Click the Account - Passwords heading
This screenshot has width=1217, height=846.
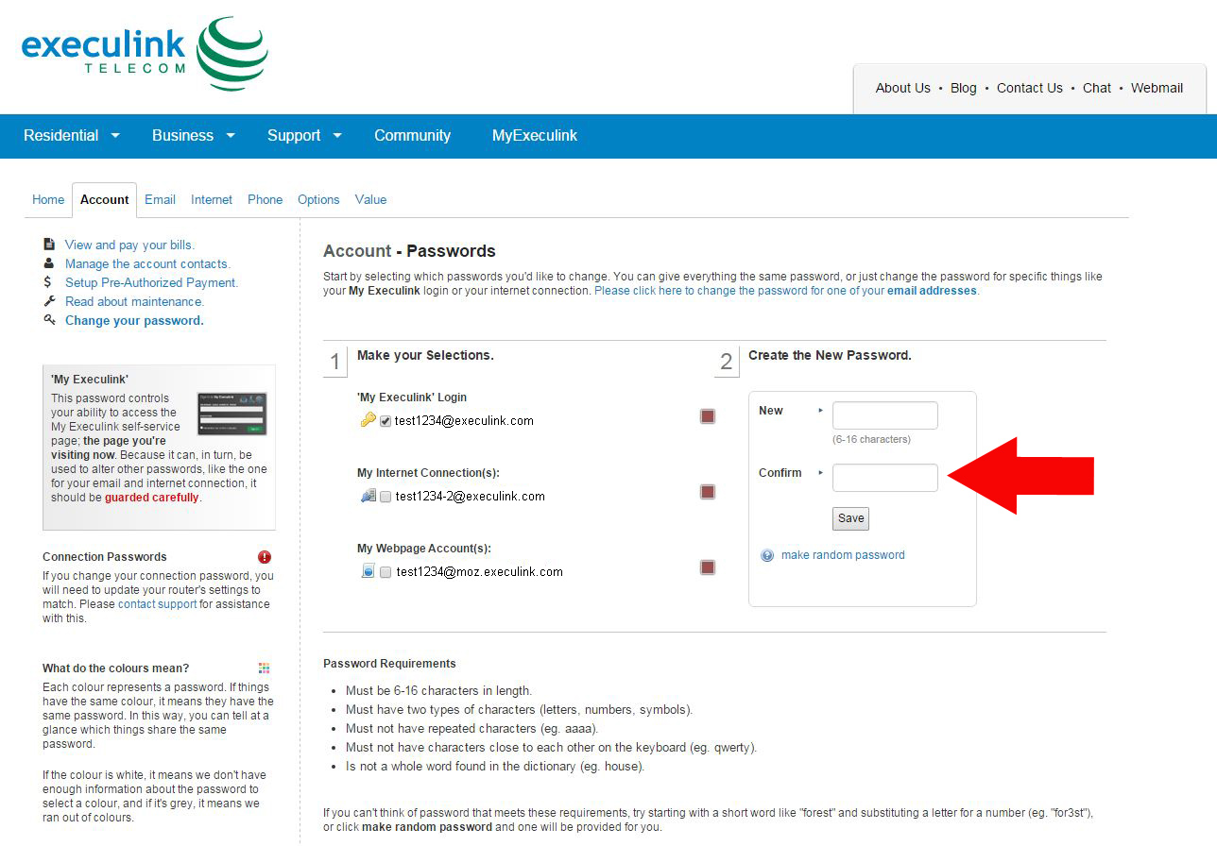(409, 251)
